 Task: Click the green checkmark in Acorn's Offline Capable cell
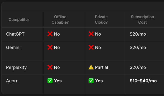tap(50, 81)
